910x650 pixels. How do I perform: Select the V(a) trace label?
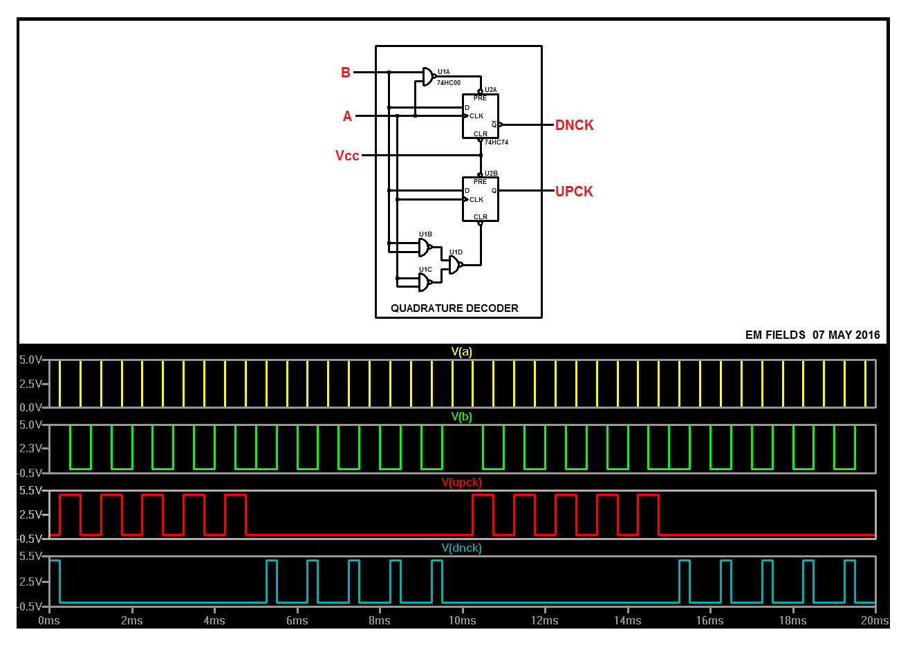[462, 351]
